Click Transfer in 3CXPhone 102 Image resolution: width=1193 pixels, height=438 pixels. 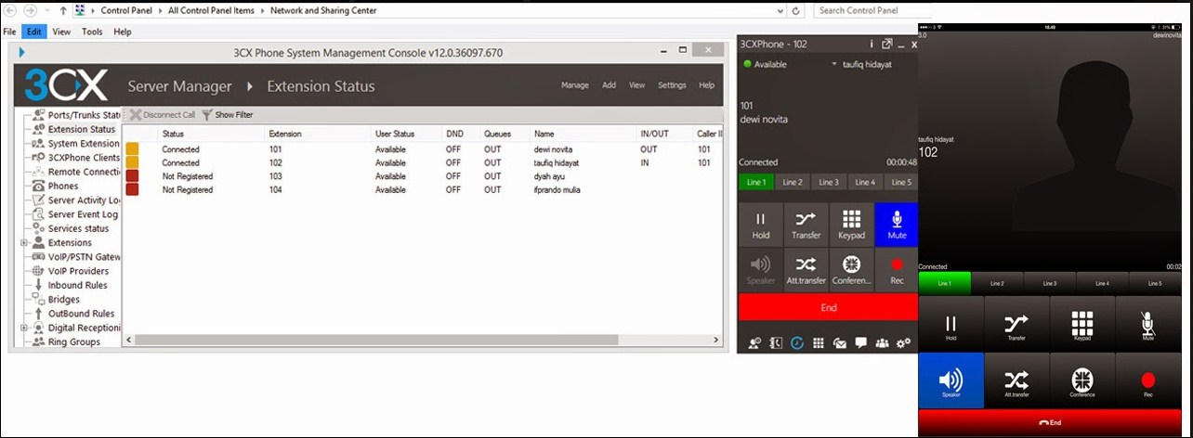(x=806, y=225)
